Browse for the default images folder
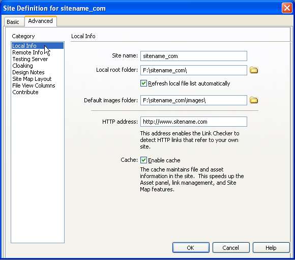Image resolution: width=295 pixels, height=260 pixels. (254, 100)
